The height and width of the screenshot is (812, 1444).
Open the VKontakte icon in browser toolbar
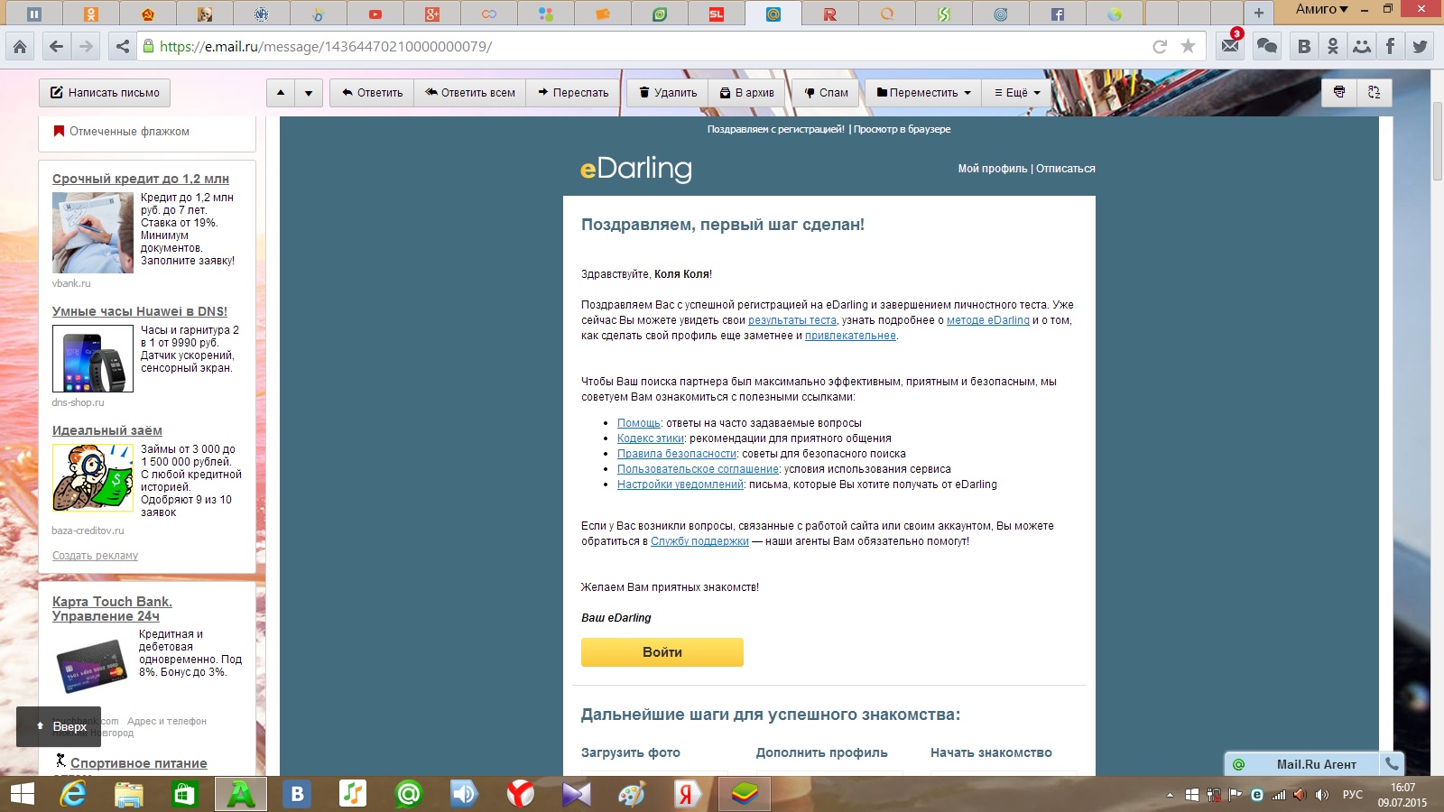1303,46
